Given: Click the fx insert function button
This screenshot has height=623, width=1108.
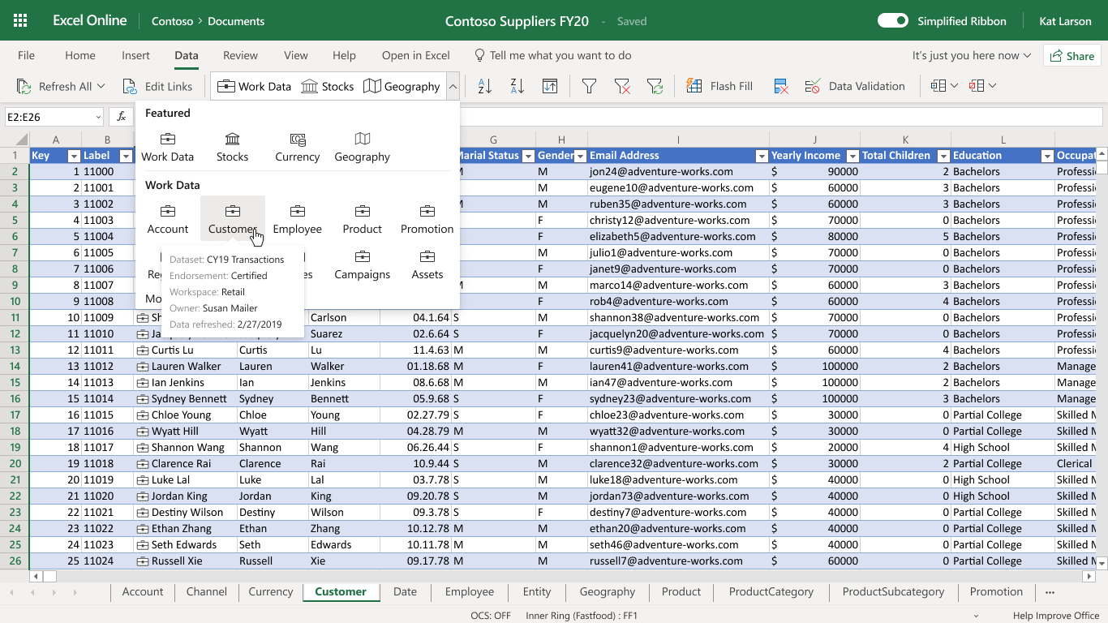Looking at the screenshot, I should click(121, 117).
